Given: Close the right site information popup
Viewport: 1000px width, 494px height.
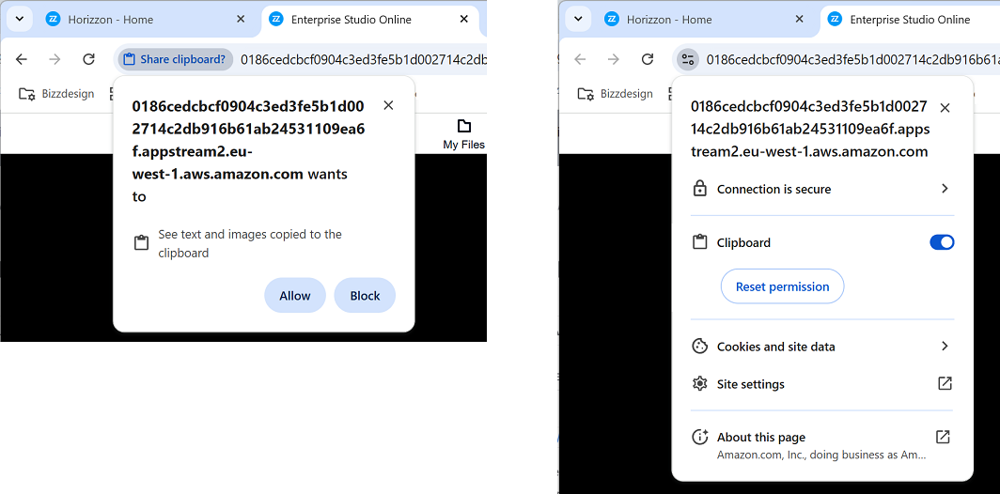Looking at the screenshot, I should click(945, 108).
